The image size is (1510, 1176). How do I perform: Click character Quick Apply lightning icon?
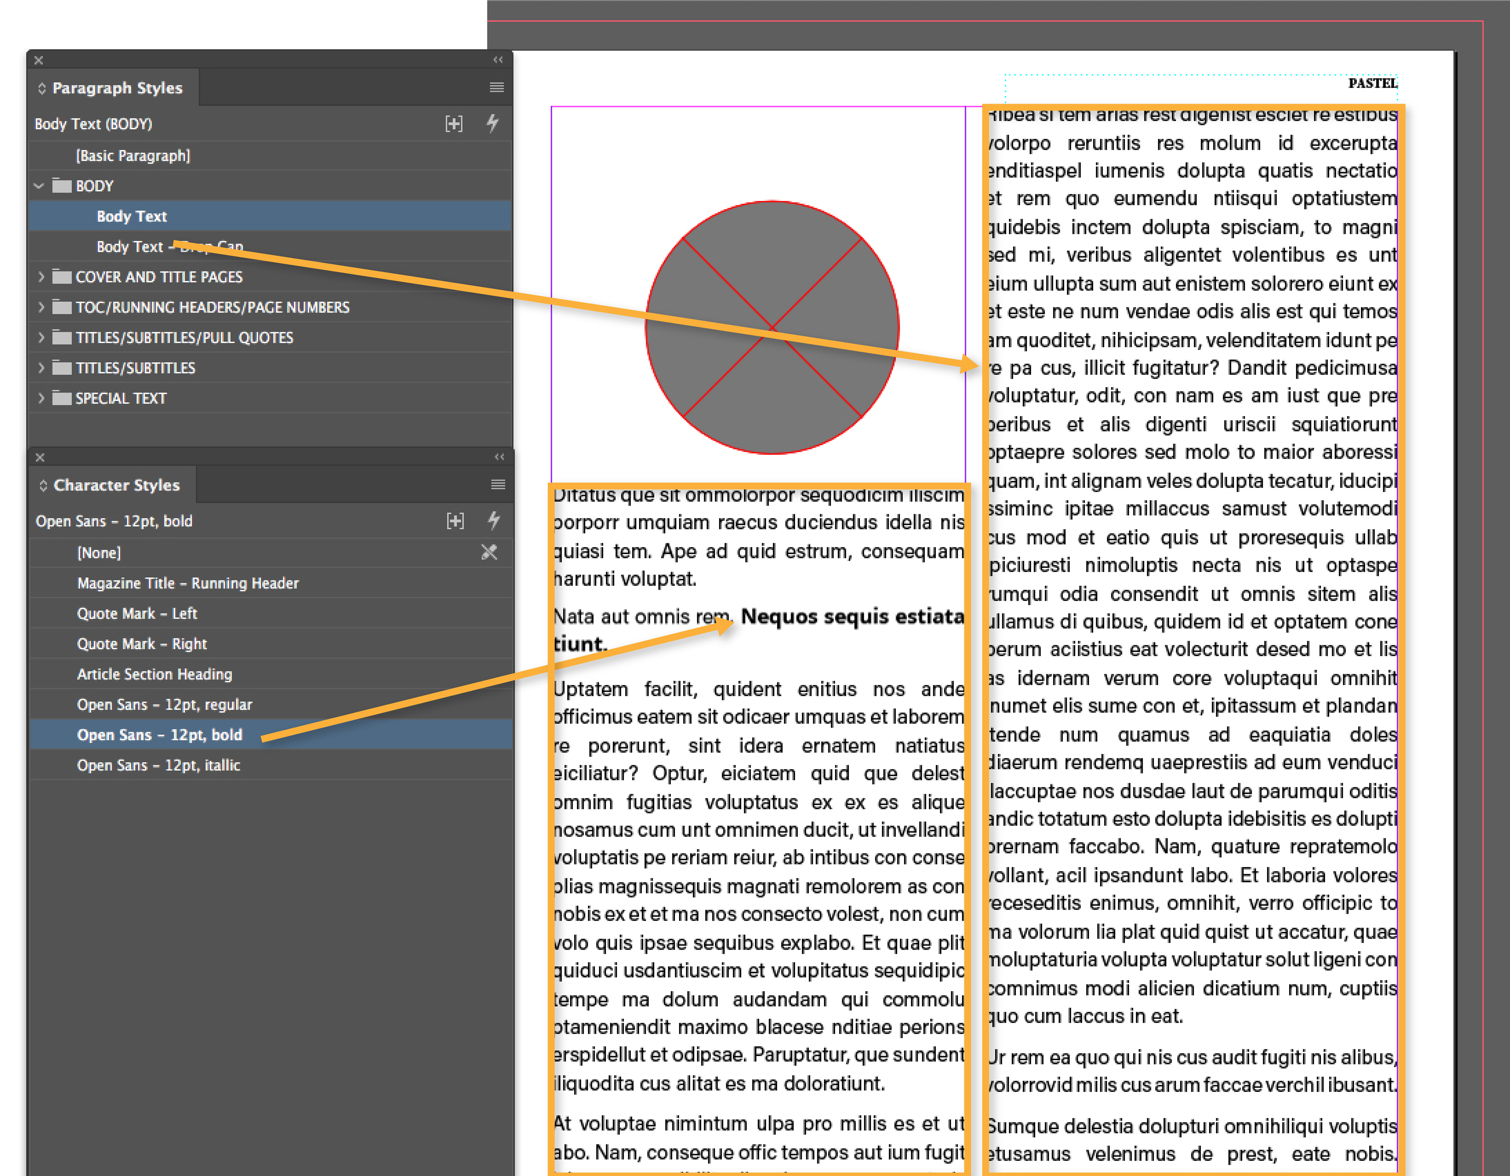point(494,522)
